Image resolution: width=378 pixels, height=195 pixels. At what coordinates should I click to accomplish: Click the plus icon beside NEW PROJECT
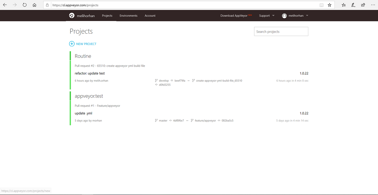72,44
